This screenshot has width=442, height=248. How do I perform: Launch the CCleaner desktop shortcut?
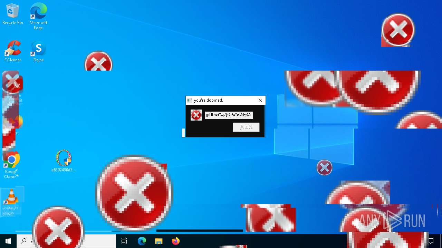tap(13, 51)
